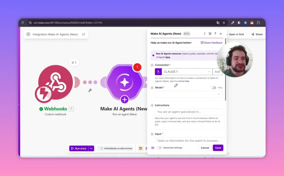The image size is (284, 176).
Task: Expand the chevron next to Run once
Action: click(x=91, y=149)
